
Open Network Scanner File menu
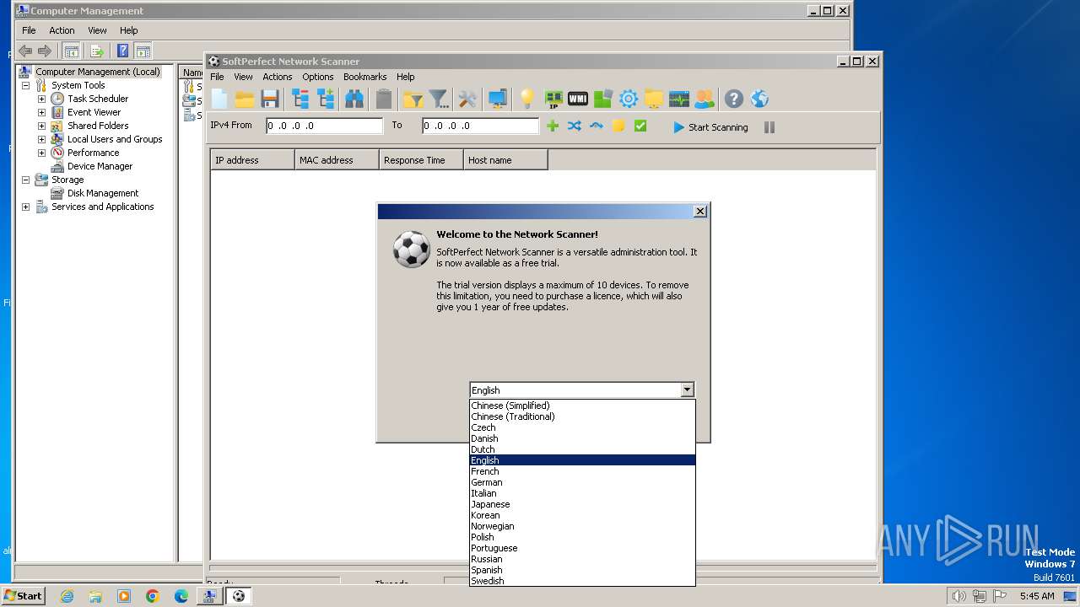click(x=217, y=77)
